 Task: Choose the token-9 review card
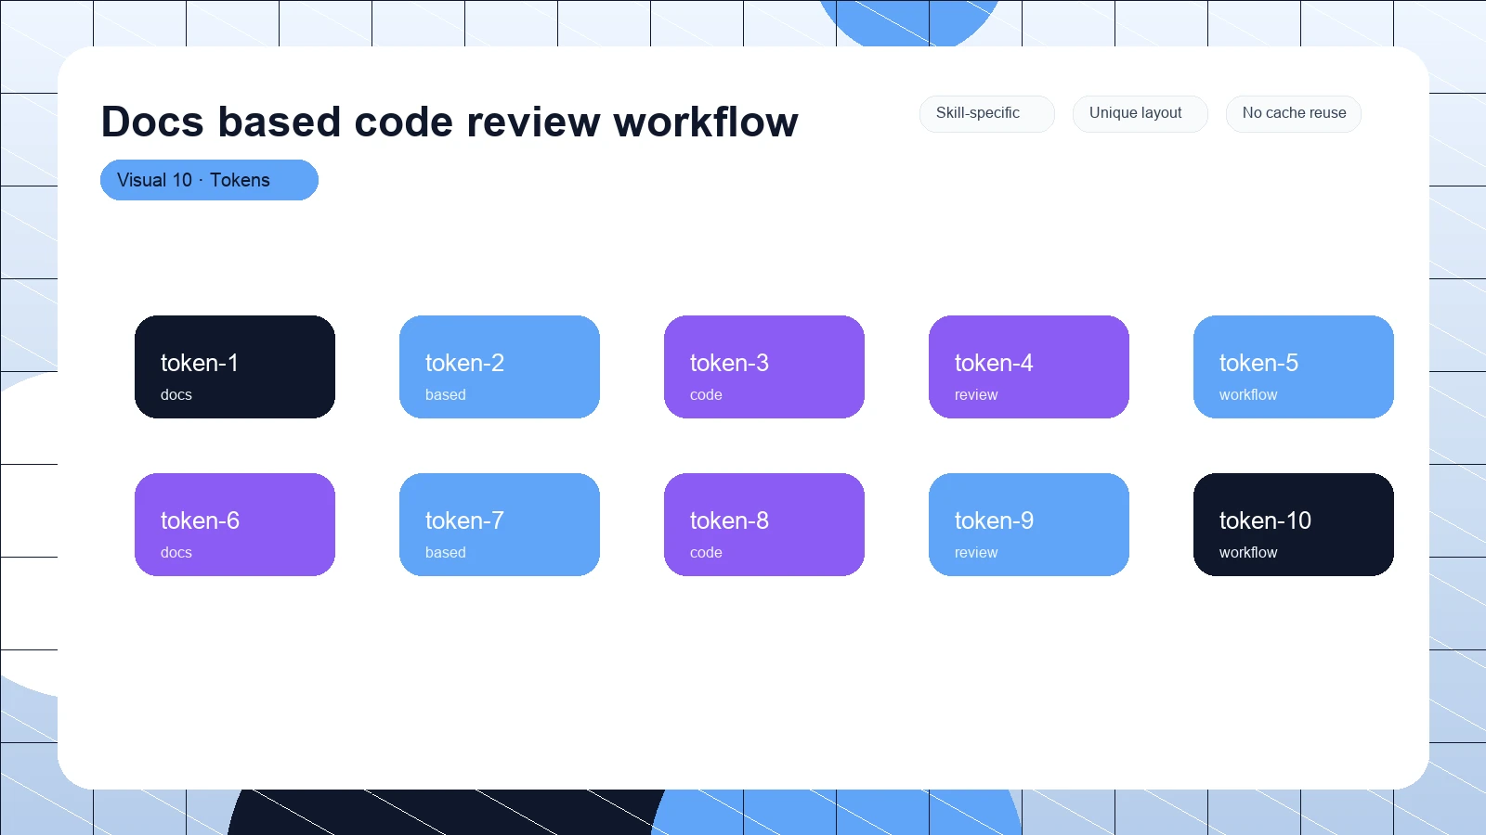tap(1029, 524)
